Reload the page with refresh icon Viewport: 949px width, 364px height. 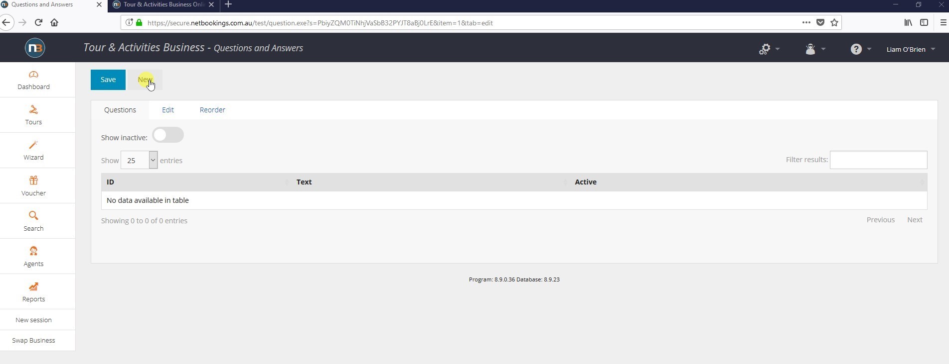coord(38,22)
